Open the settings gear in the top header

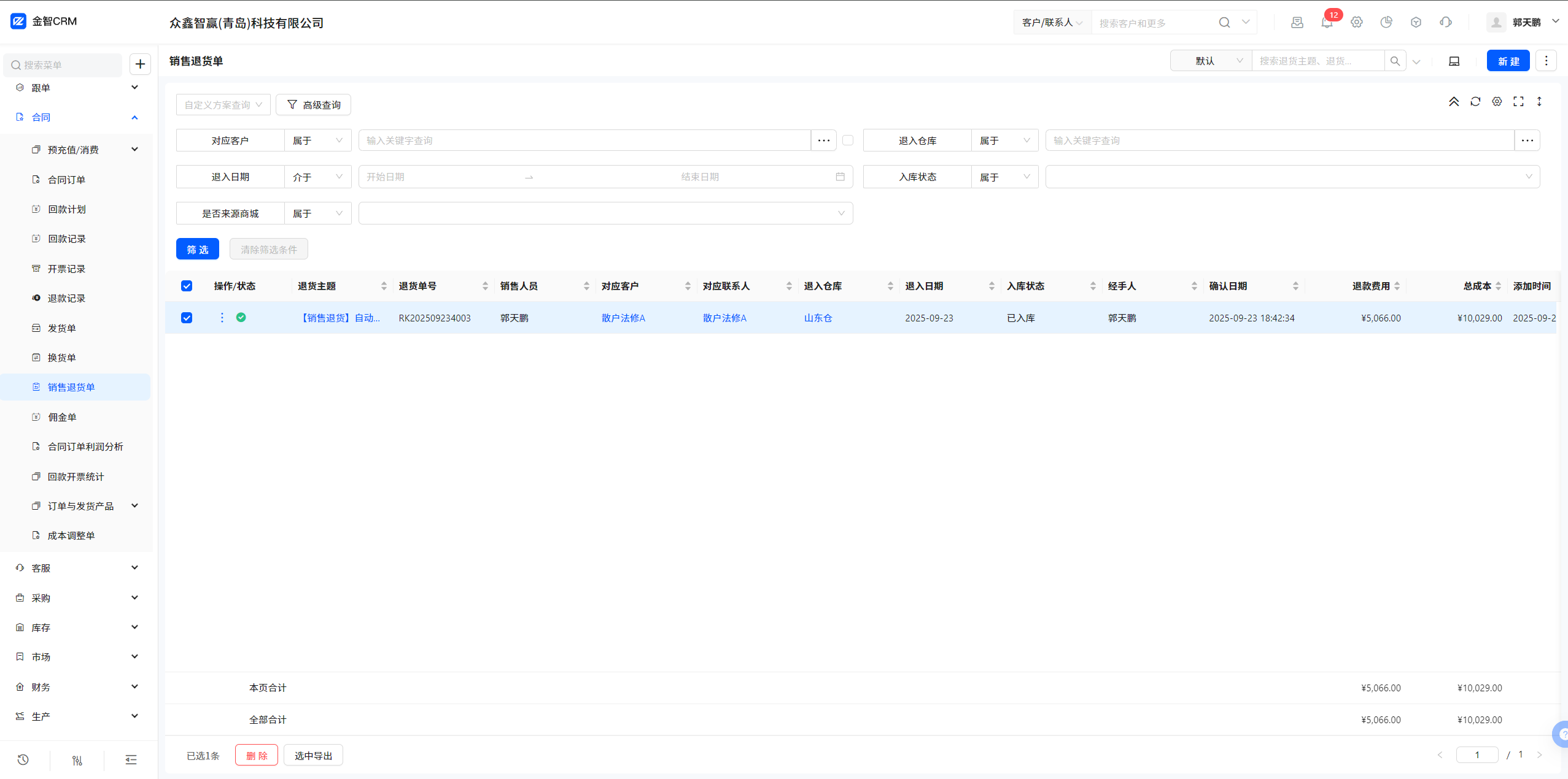[x=1357, y=23]
